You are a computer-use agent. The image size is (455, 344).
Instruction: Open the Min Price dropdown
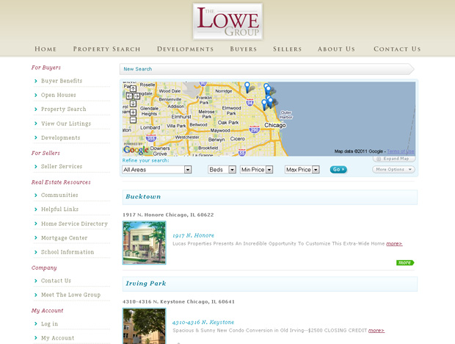tap(257, 170)
